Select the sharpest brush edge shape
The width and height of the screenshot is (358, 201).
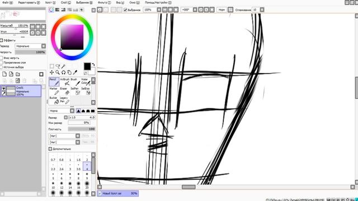78,111
